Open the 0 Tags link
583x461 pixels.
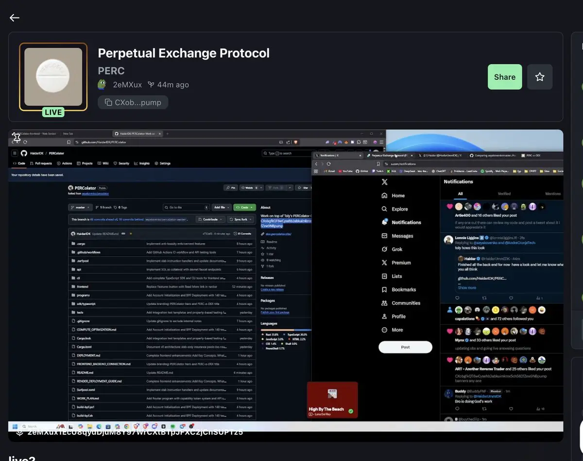(x=120, y=208)
